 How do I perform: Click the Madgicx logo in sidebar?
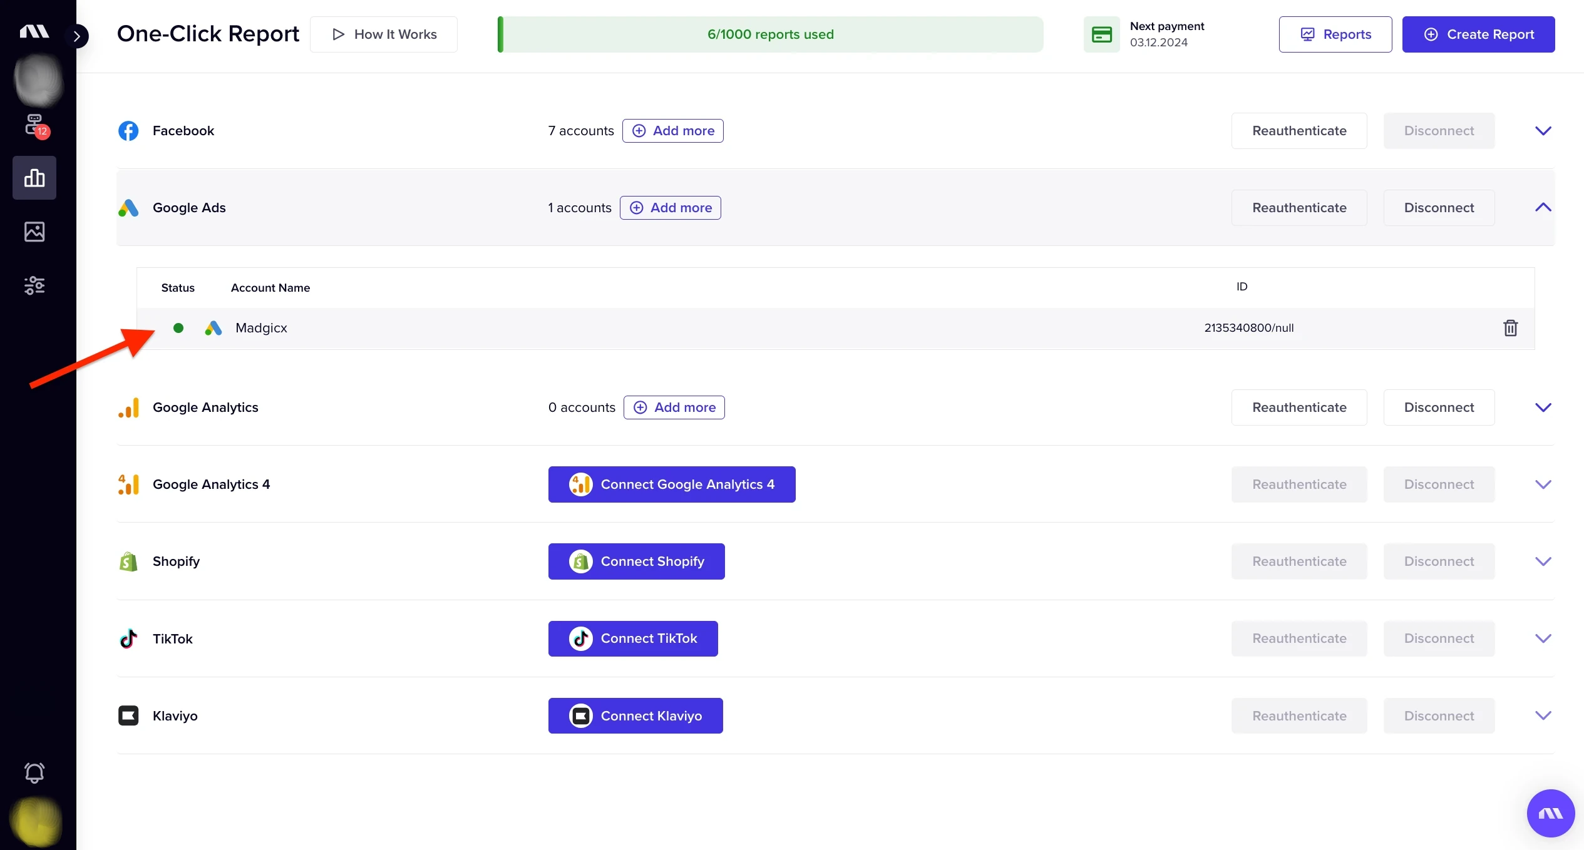pyautogui.click(x=34, y=31)
